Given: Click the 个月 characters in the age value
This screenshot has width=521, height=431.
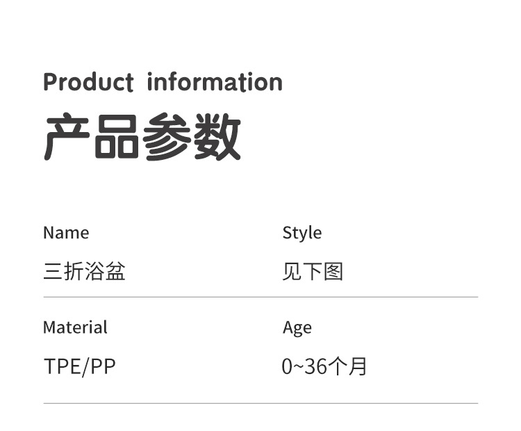Looking at the screenshot, I should tap(347, 366).
